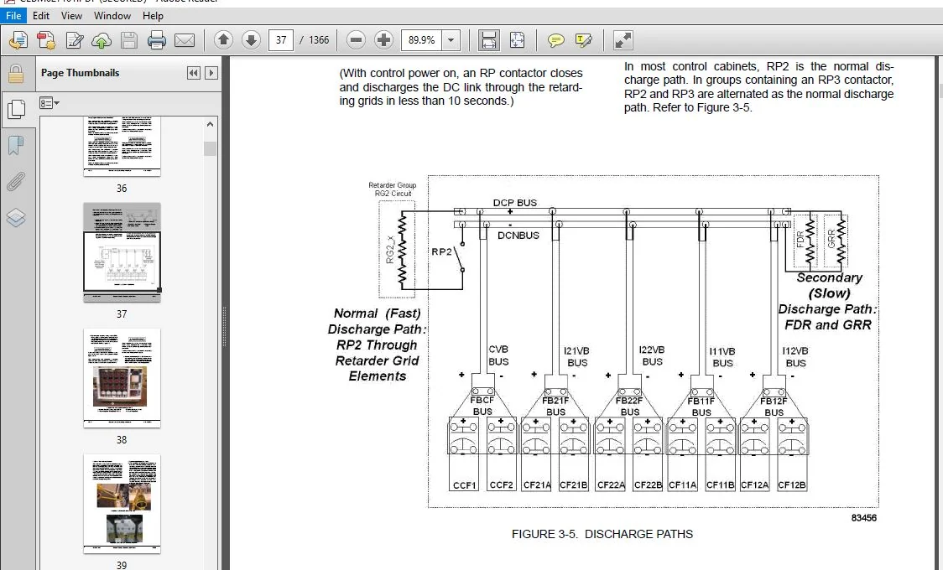943x570 pixels.
Task: Click the CF12B capacitor label
Action: pos(791,484)
